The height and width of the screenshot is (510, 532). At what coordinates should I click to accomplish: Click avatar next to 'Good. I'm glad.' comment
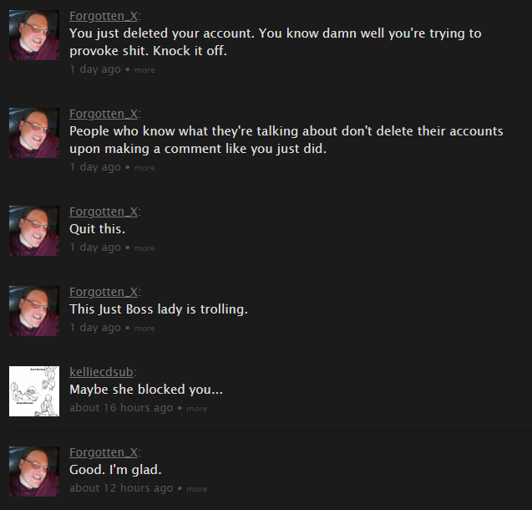coord(34,472)
